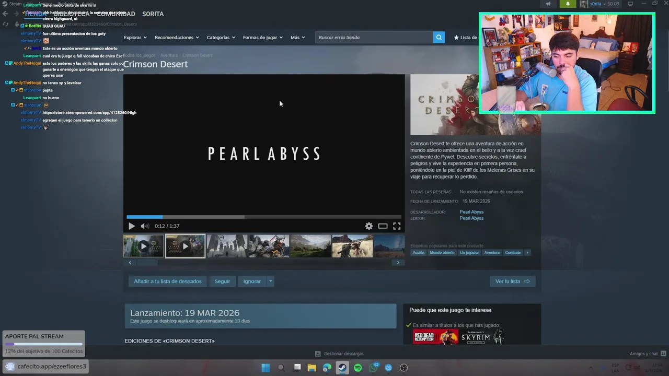669x376 pixels.
Task: Open Windows taskbar search
Action: coord(281,368)
